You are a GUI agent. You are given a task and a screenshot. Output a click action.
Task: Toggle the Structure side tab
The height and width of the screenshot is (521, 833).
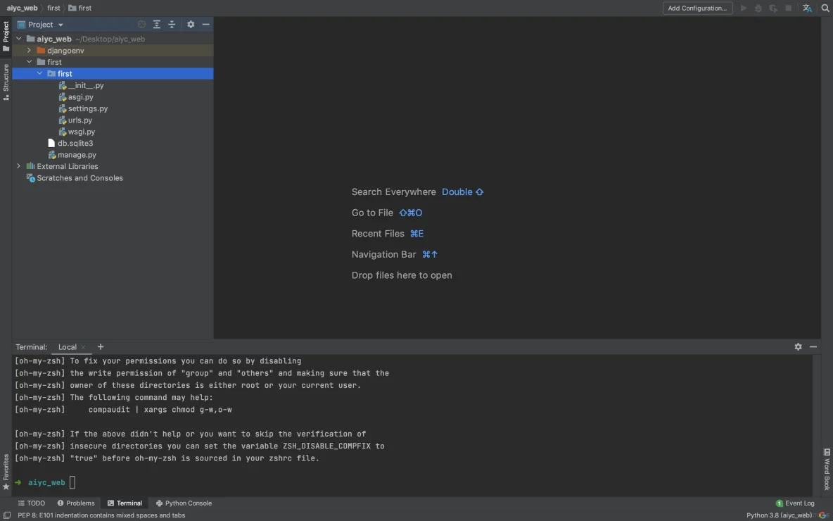pyautogui.click(x=6, y=82)
